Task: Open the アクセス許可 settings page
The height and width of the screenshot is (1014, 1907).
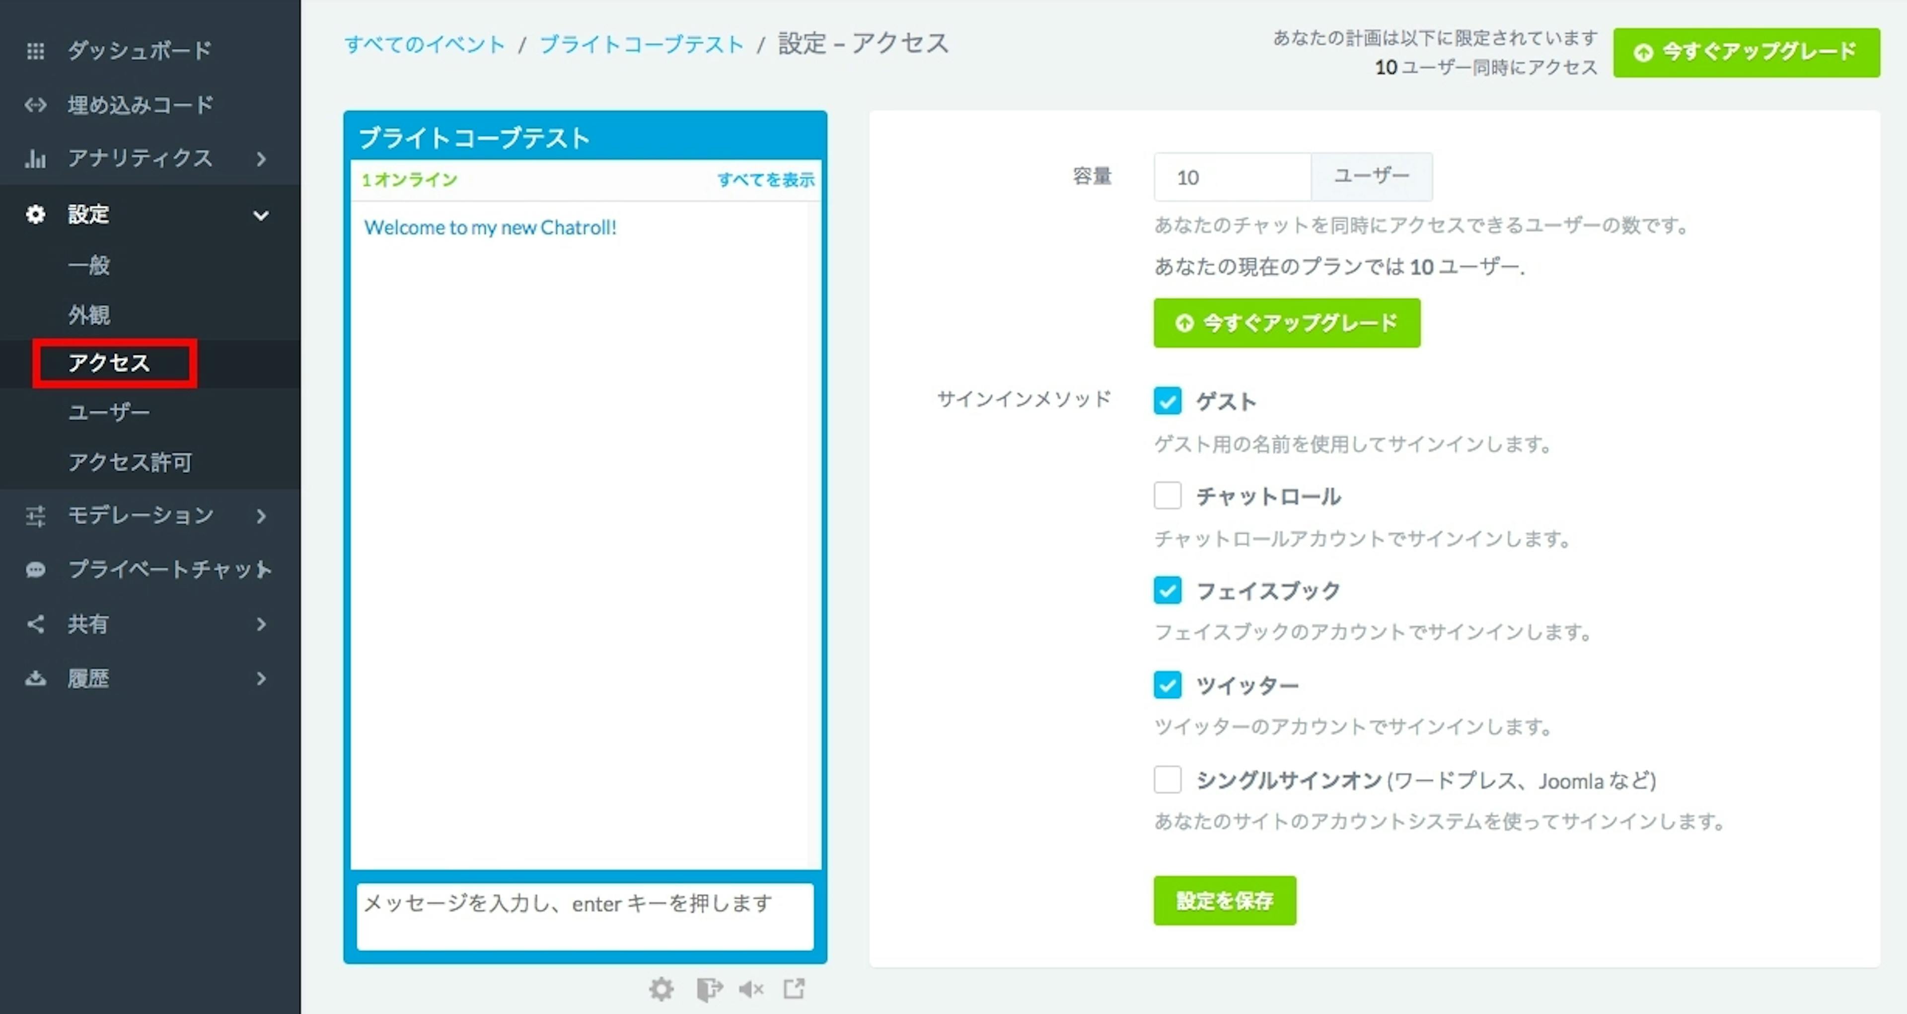Action: pos(130,462)
